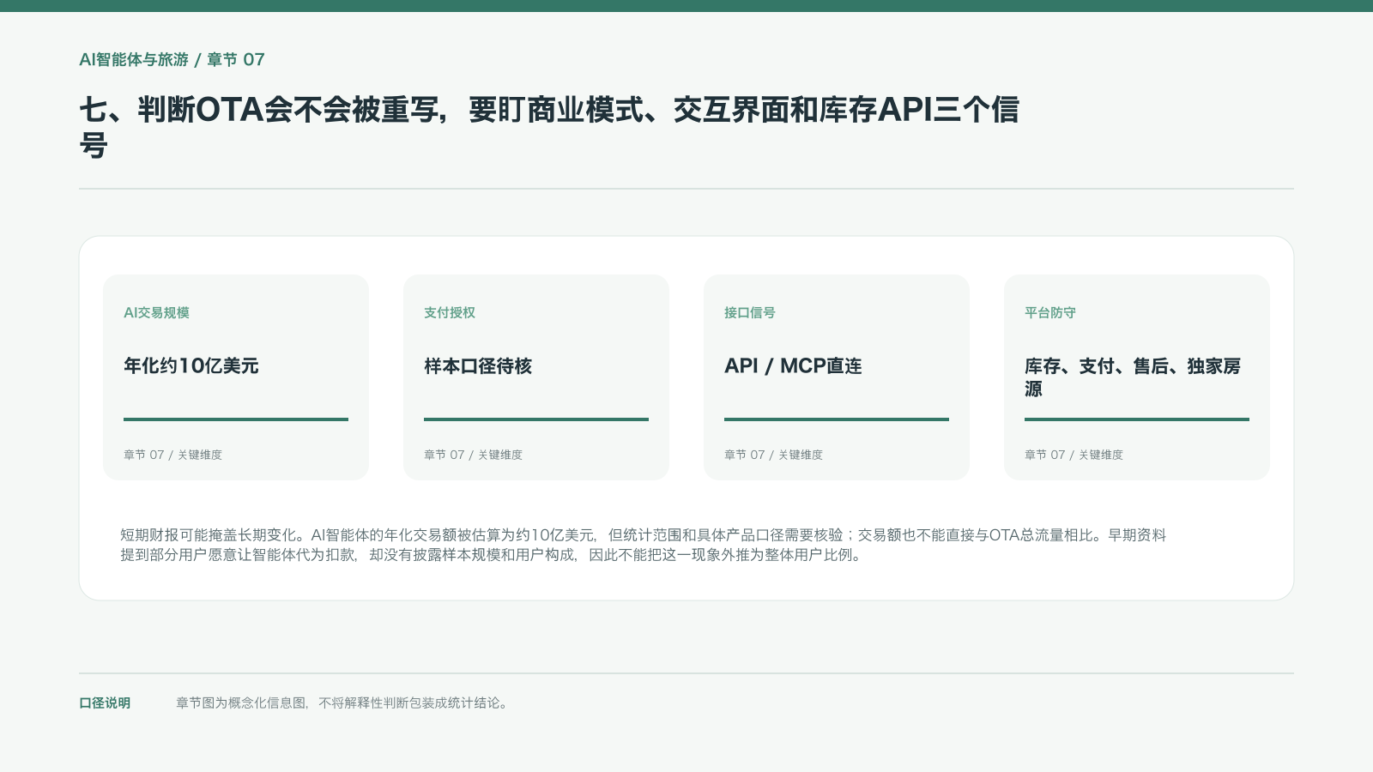Click the footer caption under "API / MCP直连"
This screenshot has width=1373, height=772.
pyautogui.click(x=773, y=455)
